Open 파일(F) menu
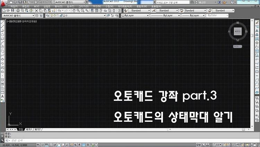 pyautogui.click(x=14, y=7)
